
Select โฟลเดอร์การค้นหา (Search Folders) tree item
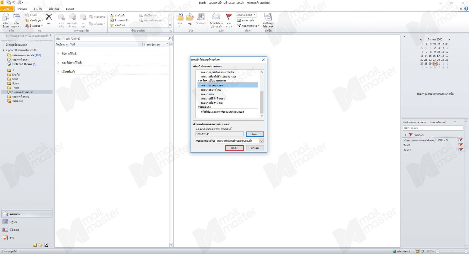[x=23, y=92]
